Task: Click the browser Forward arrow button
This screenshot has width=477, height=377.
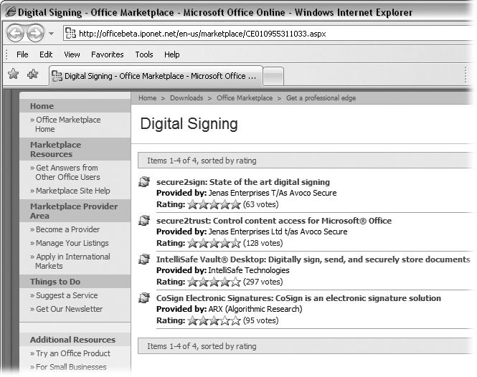Action: [x=35, y=33]
